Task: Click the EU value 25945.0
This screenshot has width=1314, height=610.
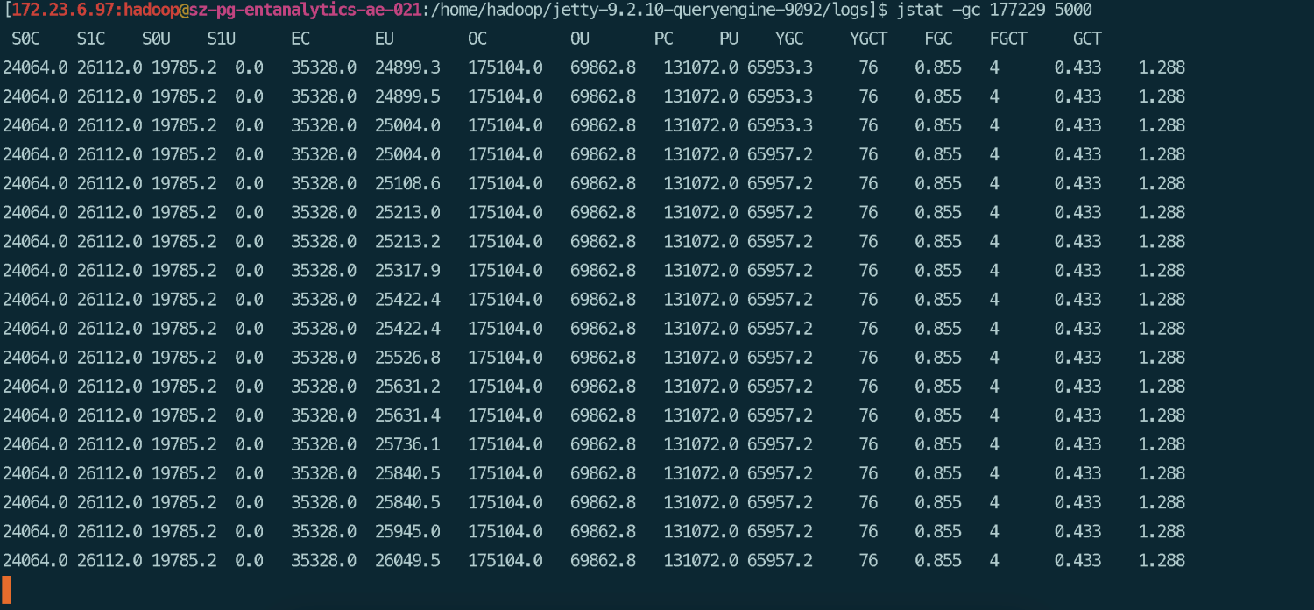Action: coord(407,531)
